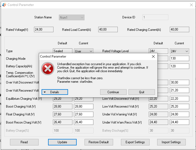Viewport: 196px width, 150px height.
Task: Click the Device ID field
Action: [155, 18]
